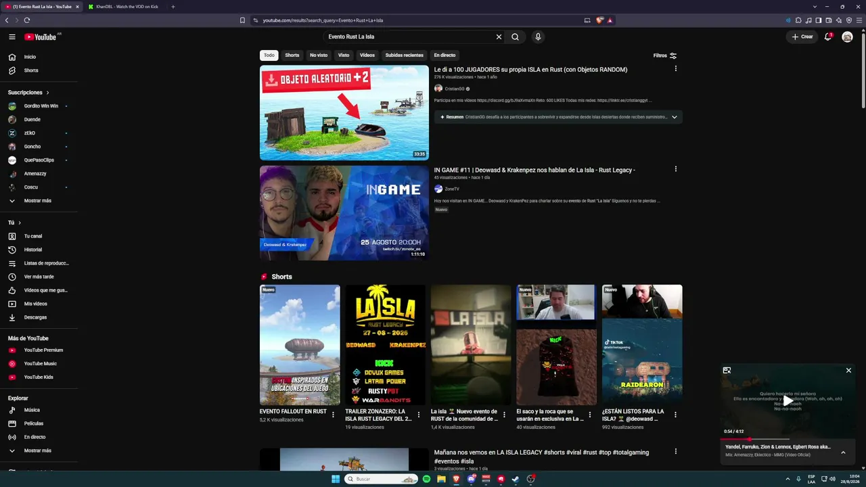The height and width of the screenshot is (487, 866).
Task: Open Brave Shields icon in address bar
Action: point(599,20)
